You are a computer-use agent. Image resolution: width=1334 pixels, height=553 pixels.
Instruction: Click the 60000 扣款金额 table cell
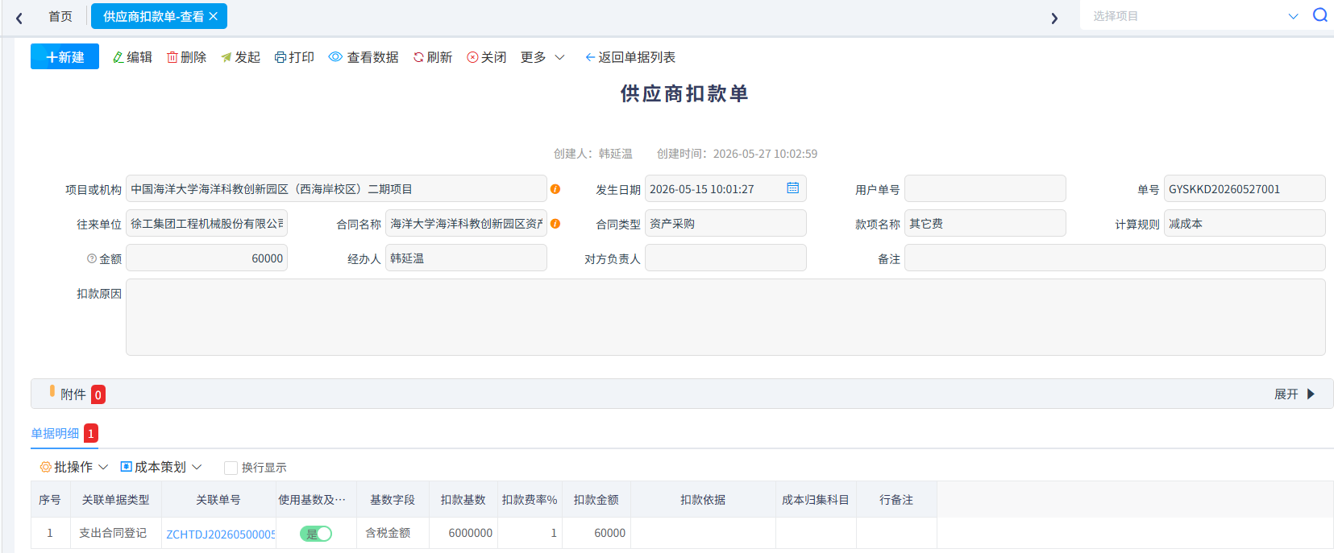[596, 533]
